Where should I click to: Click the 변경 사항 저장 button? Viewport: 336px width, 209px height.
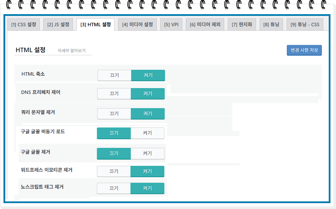304,50
